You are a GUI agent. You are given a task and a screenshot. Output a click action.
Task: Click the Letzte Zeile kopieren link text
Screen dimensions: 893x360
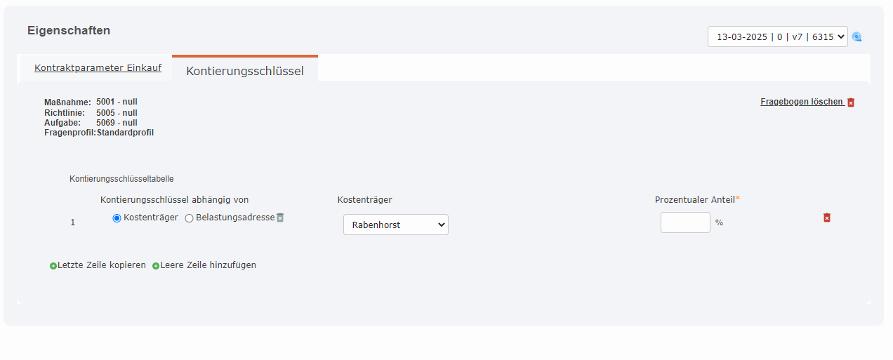click(102, 265)
